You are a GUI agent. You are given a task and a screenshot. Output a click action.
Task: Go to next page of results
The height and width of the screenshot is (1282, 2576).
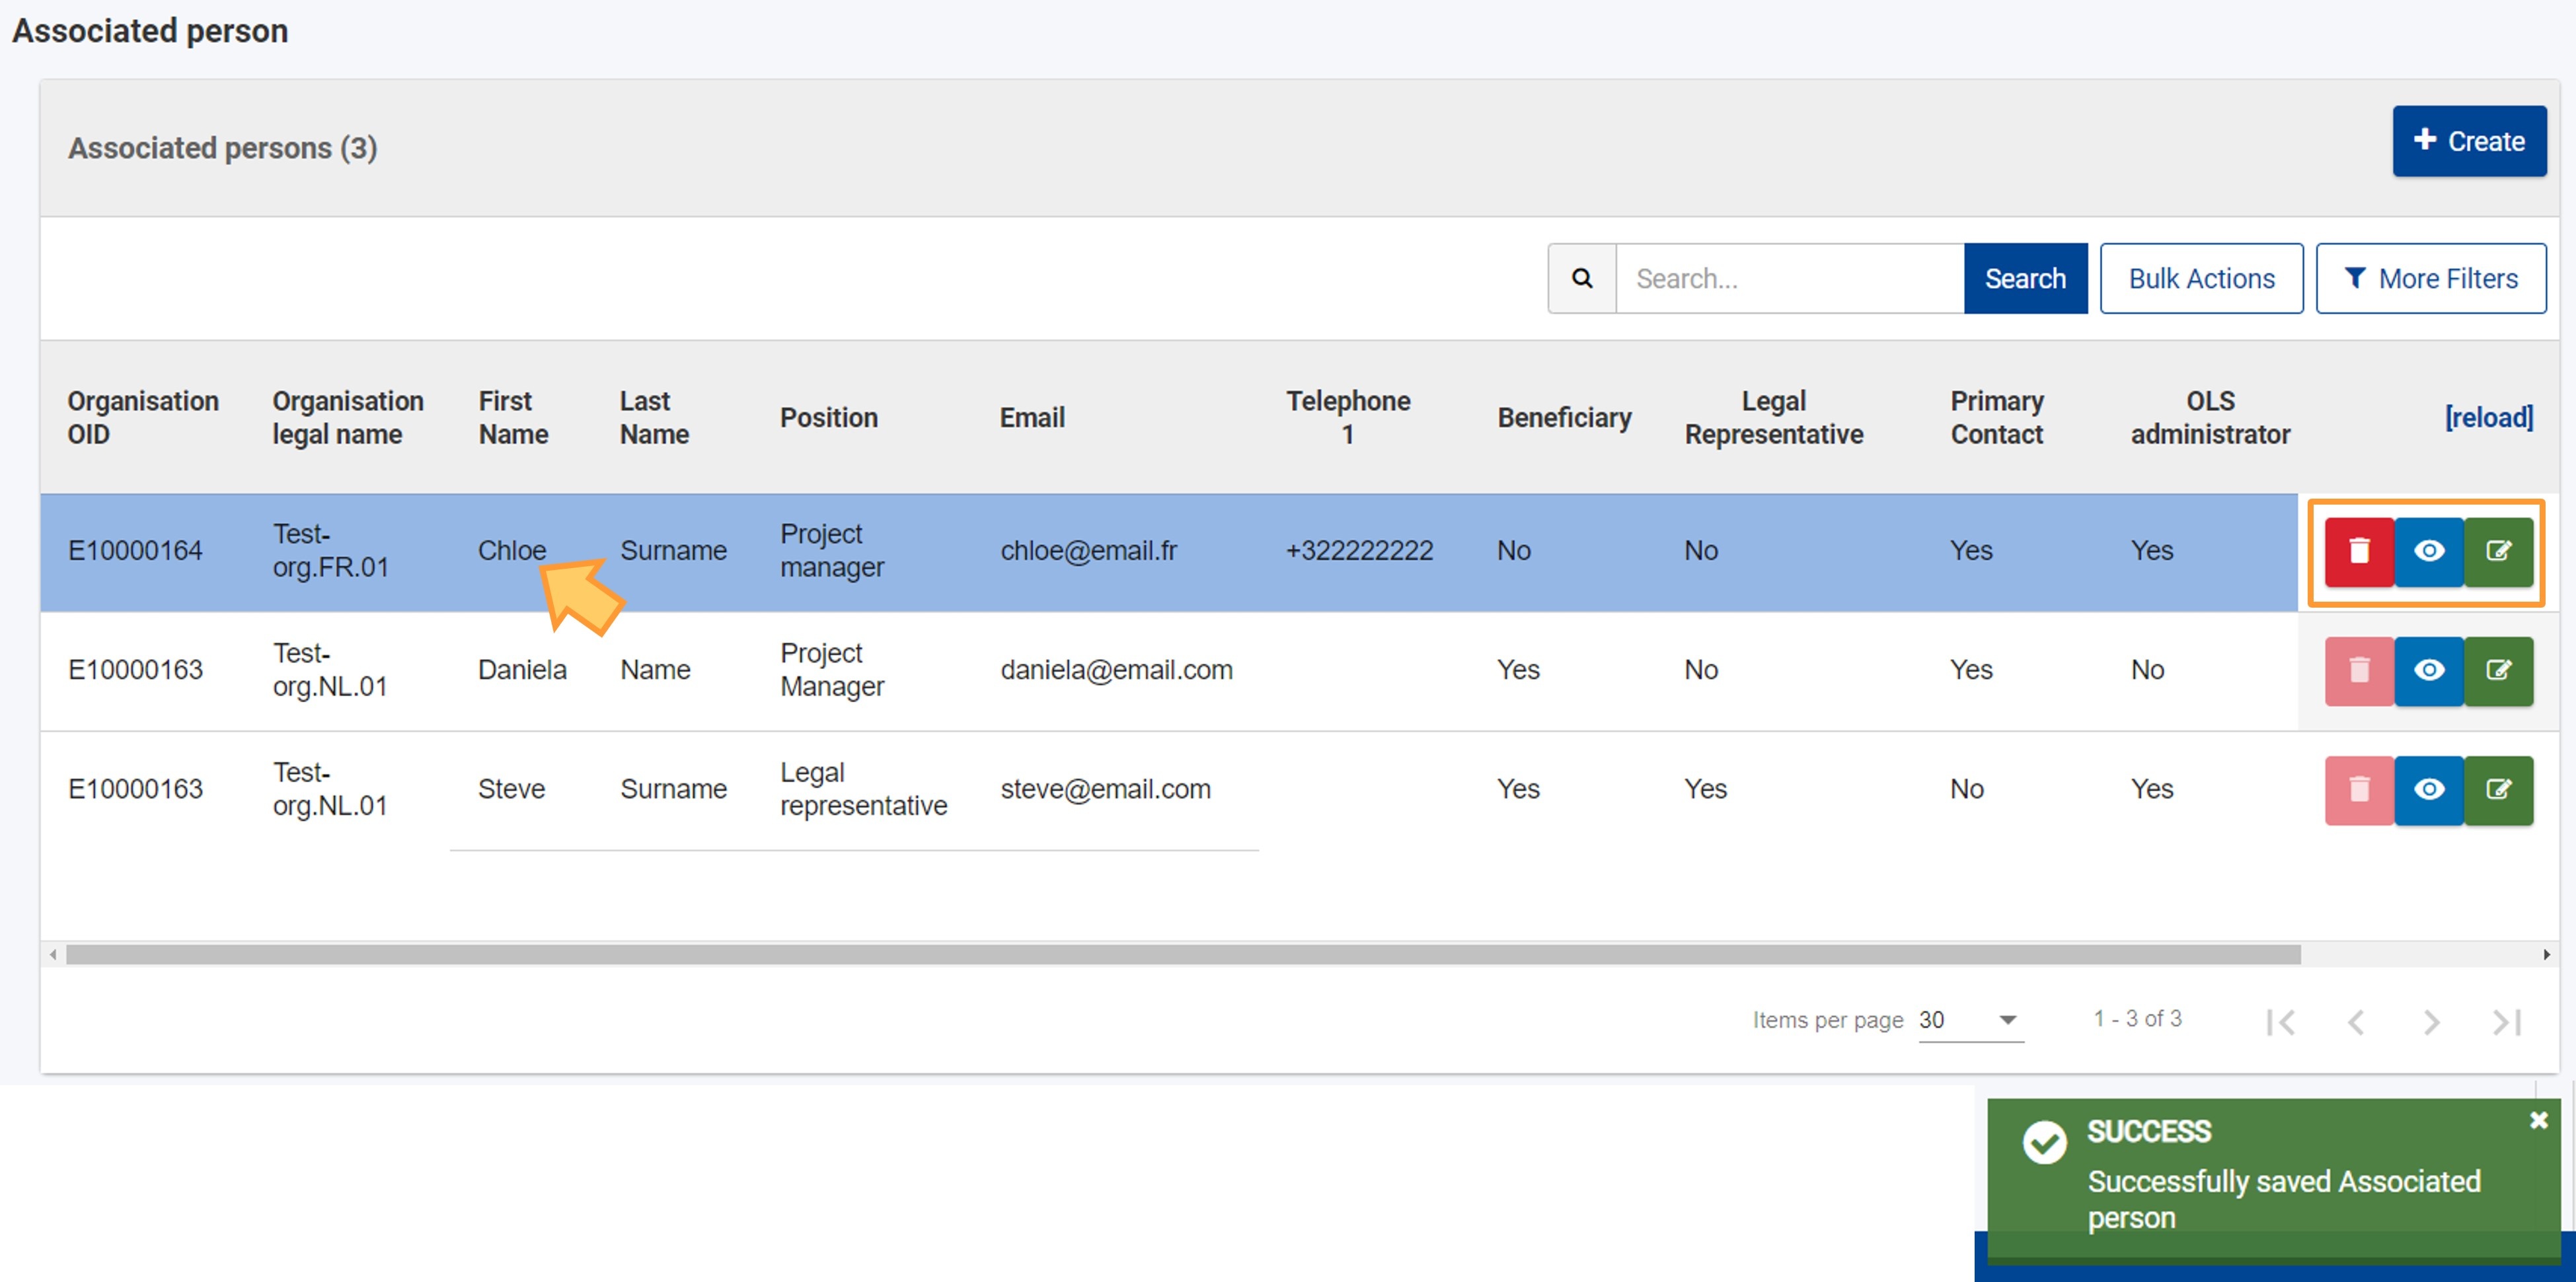click(x=2431, y=1021)
